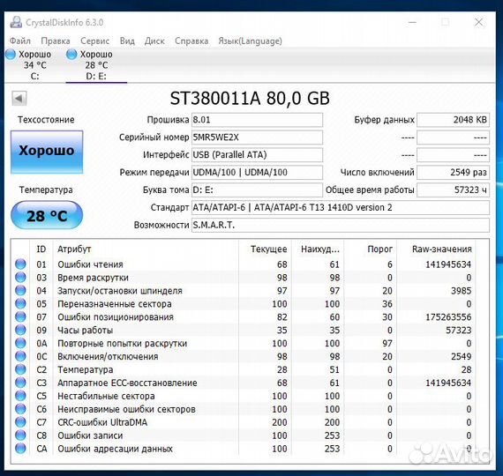The height and width of the screenshot is (476, 503).
Task: Open the Файл menu
Action: (x=20, y=41)
